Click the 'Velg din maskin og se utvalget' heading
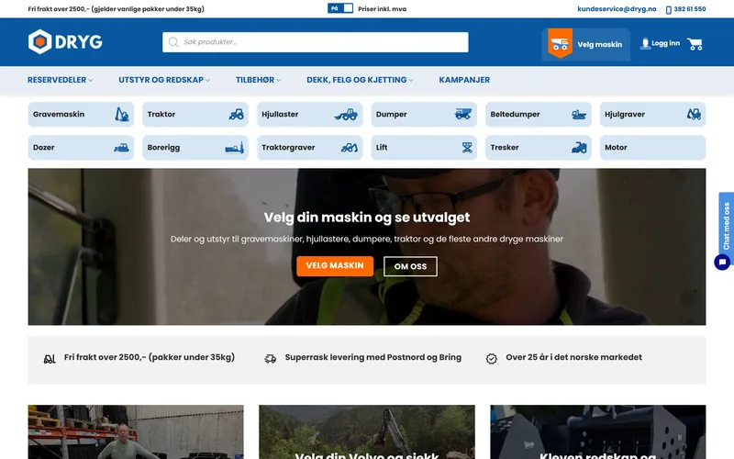 pyautogui.click(x=367, y=218)
